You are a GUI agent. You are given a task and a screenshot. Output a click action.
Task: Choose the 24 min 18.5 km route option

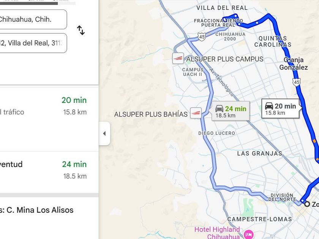[x=49, y=170]
